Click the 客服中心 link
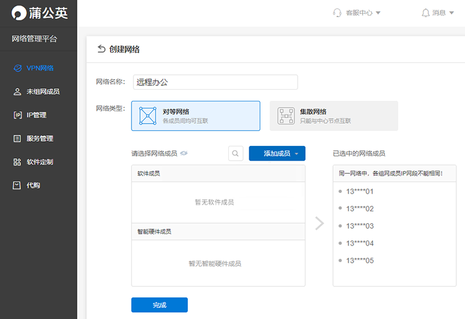 click(x=359, y=13)
